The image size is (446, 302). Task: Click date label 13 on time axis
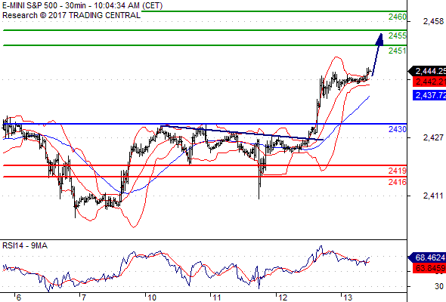coord(348,297)
